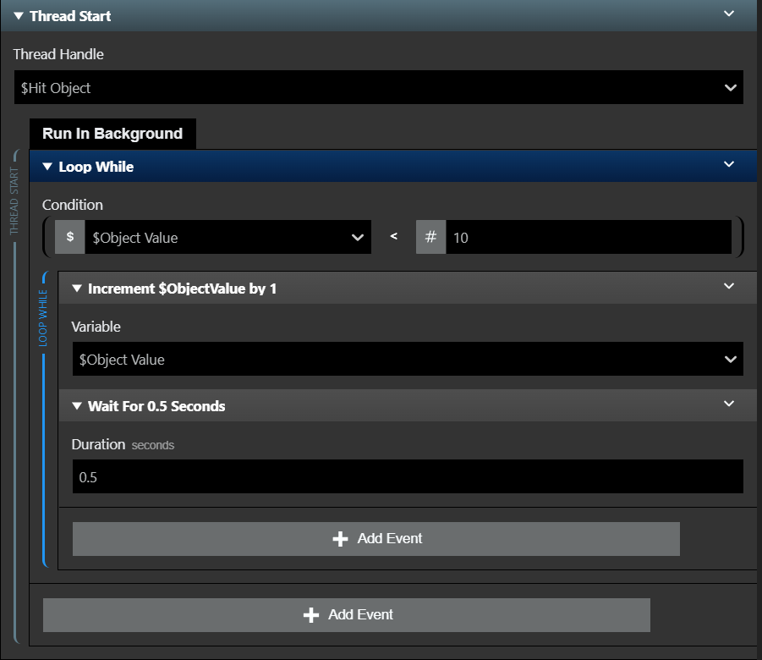Screen dimensions: 762x660
Task: Change the less-than comparison operator
Action: click(x=393, y=236)
